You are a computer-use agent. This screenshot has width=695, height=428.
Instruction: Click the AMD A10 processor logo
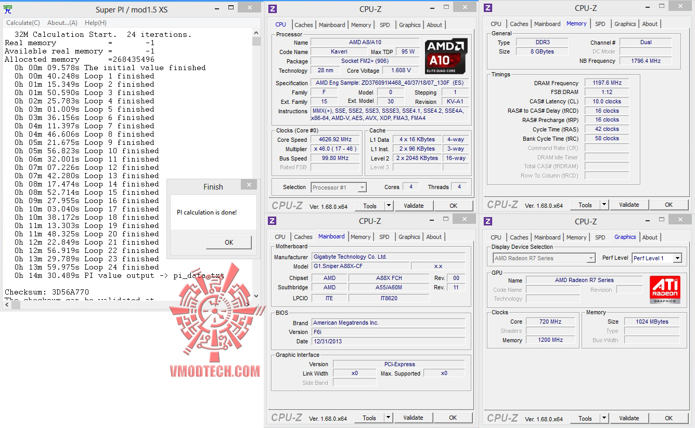point(446,56)
